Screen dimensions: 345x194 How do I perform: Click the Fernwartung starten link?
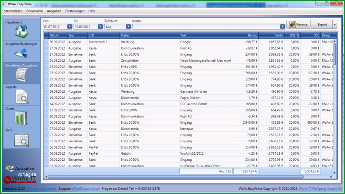coord(41,188)
